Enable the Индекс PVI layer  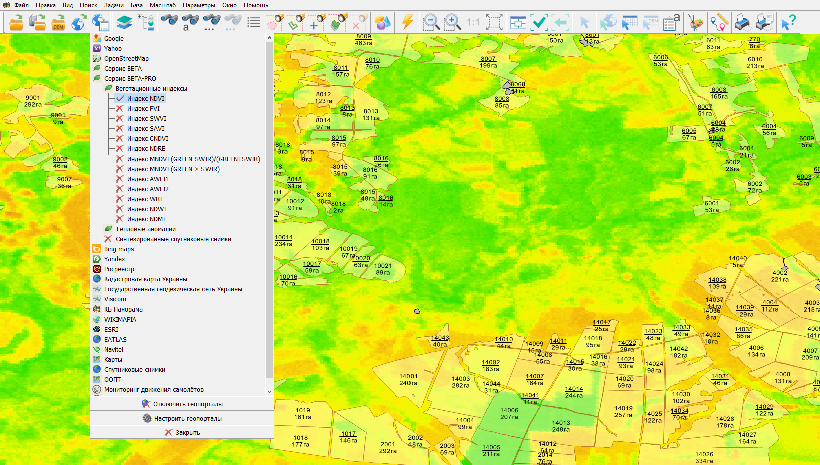coord(143,108)
